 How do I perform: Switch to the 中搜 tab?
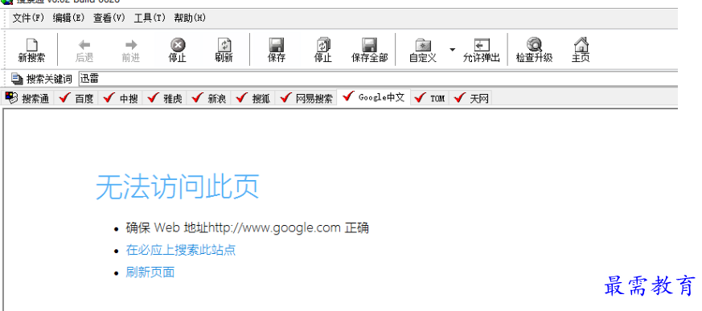tap(121, 98)
